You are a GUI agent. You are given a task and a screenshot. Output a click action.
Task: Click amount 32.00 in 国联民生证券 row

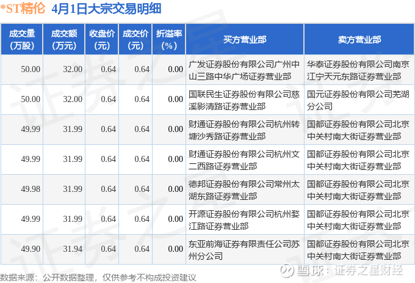click(x=73, y=100)
